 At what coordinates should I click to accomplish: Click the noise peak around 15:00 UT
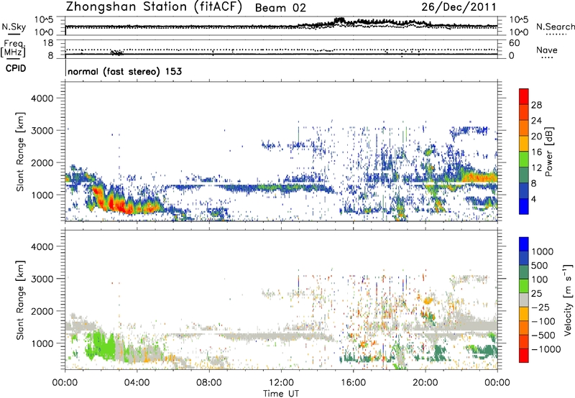click(x=339, y=21)
